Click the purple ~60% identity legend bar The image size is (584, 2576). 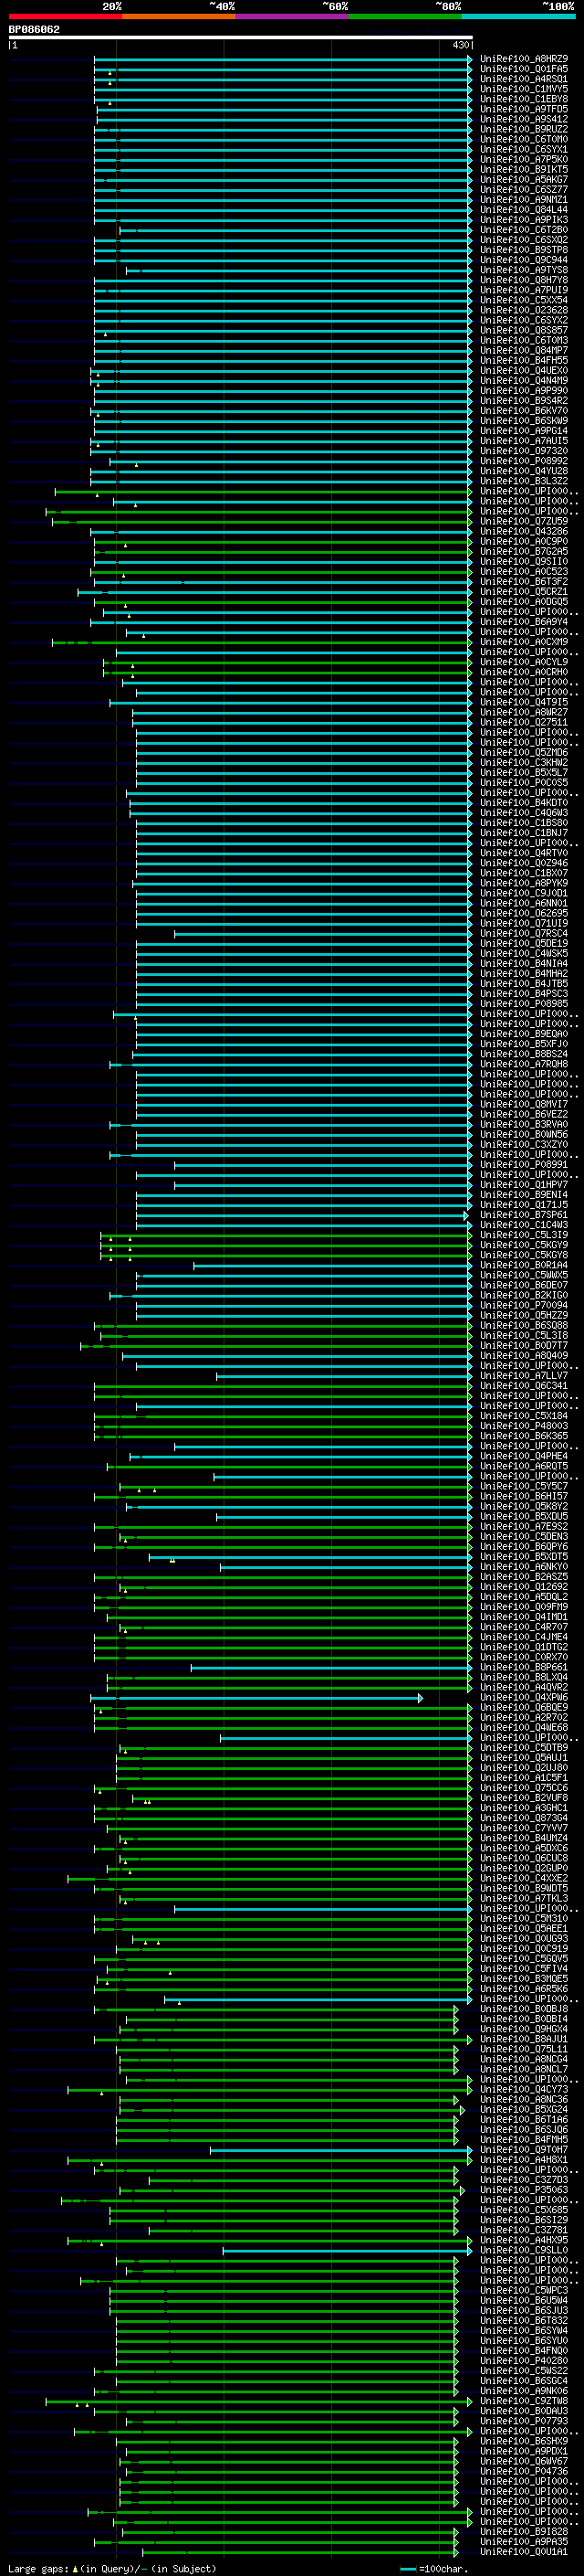pos(291,16)
